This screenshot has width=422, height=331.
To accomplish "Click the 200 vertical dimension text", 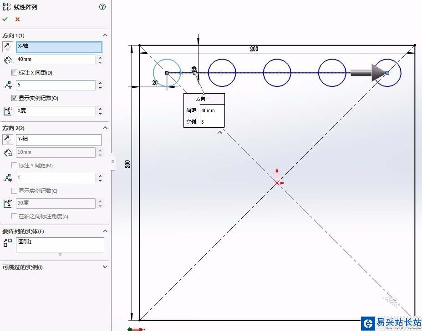I will coord(127,164).
